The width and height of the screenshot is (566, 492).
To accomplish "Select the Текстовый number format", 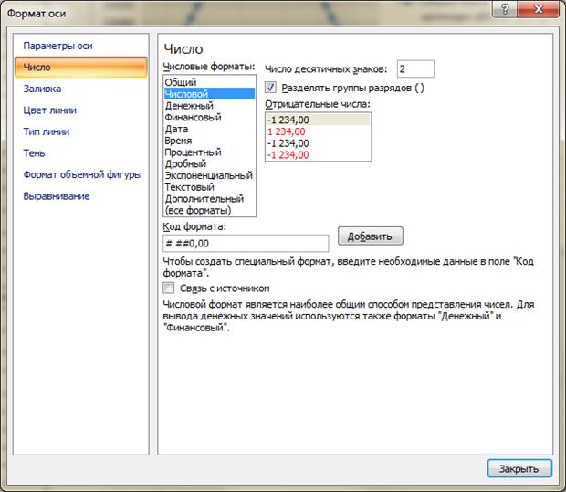I will pyautogui.click(x=209, y=187).
